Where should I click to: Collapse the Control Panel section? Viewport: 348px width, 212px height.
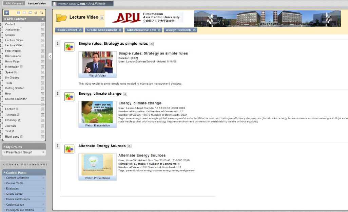pyautogui.click(x=4, y=172)
